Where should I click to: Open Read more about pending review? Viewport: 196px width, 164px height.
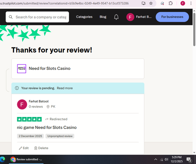(x=65, y=88)
